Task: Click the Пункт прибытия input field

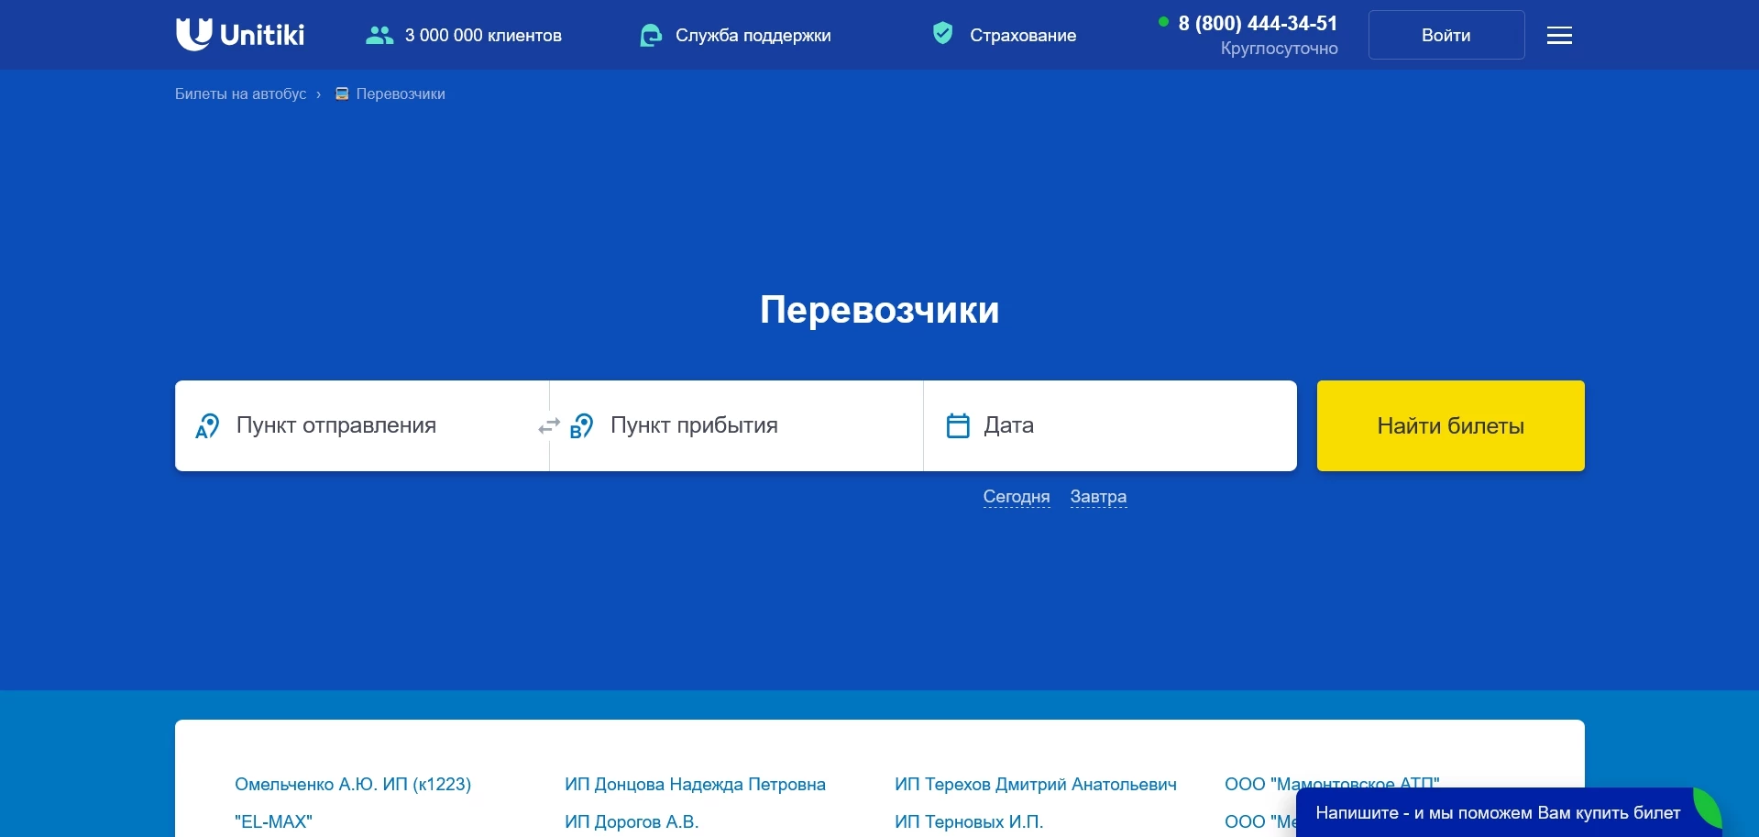Action: [733, 425]
